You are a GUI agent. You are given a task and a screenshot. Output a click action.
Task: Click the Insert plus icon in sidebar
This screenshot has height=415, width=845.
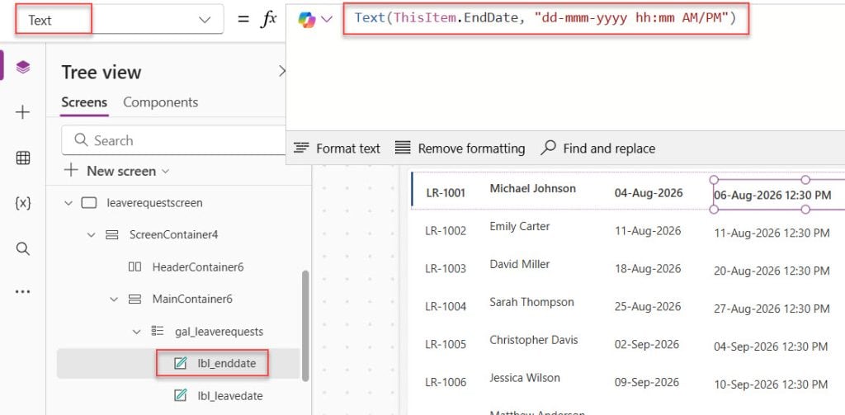point(22,112)
